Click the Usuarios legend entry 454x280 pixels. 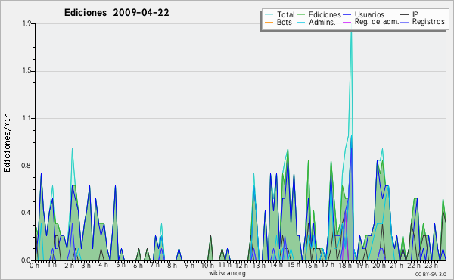pos(364,14)
